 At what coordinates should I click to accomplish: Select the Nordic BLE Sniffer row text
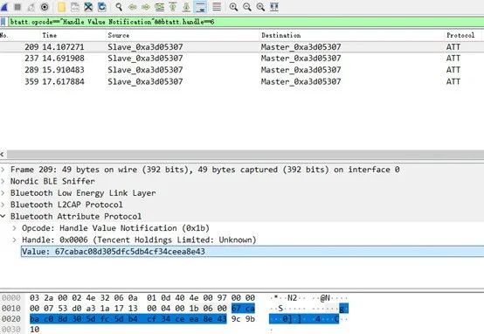tap(52, 181)
